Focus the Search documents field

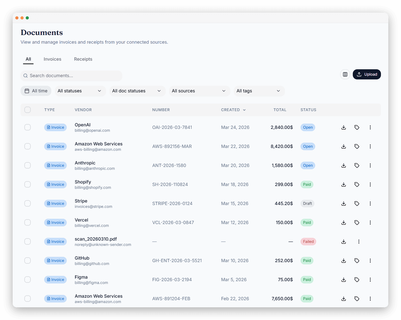pyautogui.click(x=71, y=76)
